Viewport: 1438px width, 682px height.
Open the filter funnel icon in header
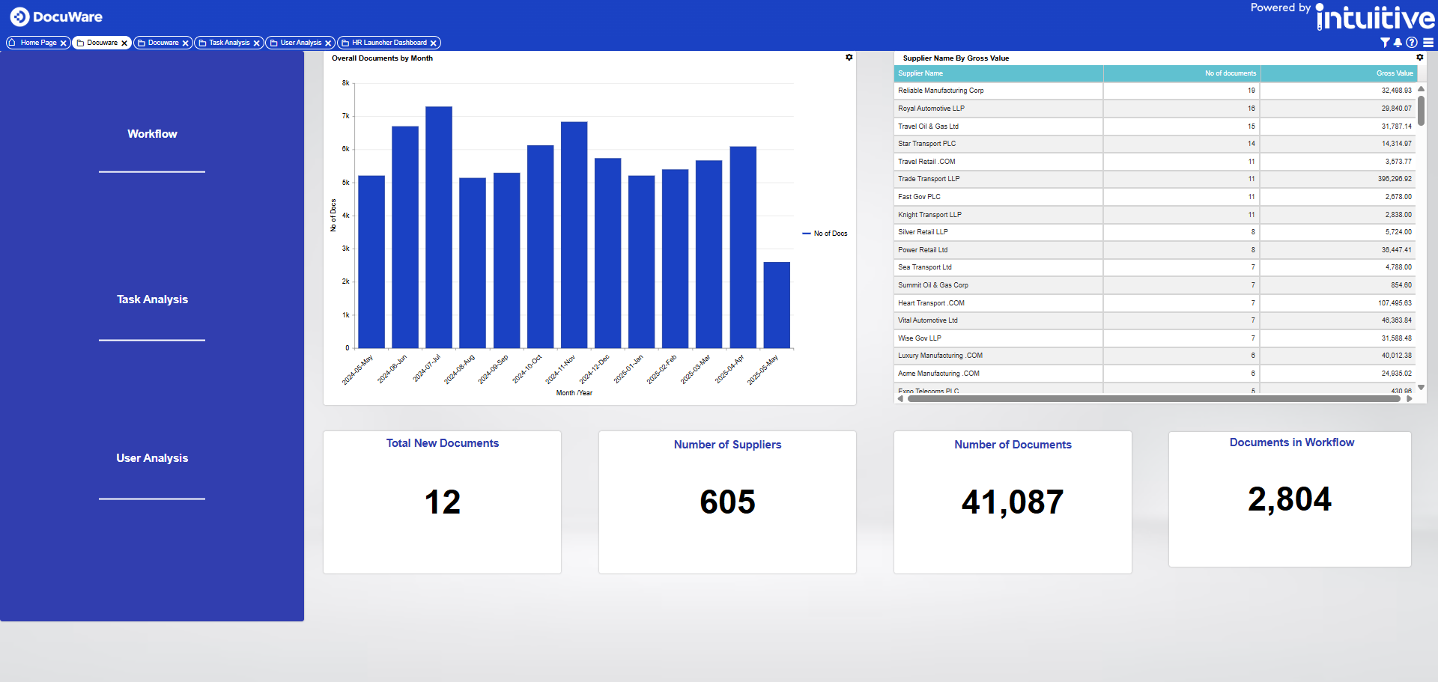coord(1385,43)
